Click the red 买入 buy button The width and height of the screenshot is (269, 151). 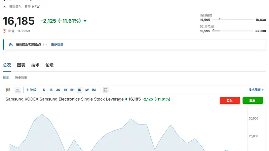[x=230, y=100]
